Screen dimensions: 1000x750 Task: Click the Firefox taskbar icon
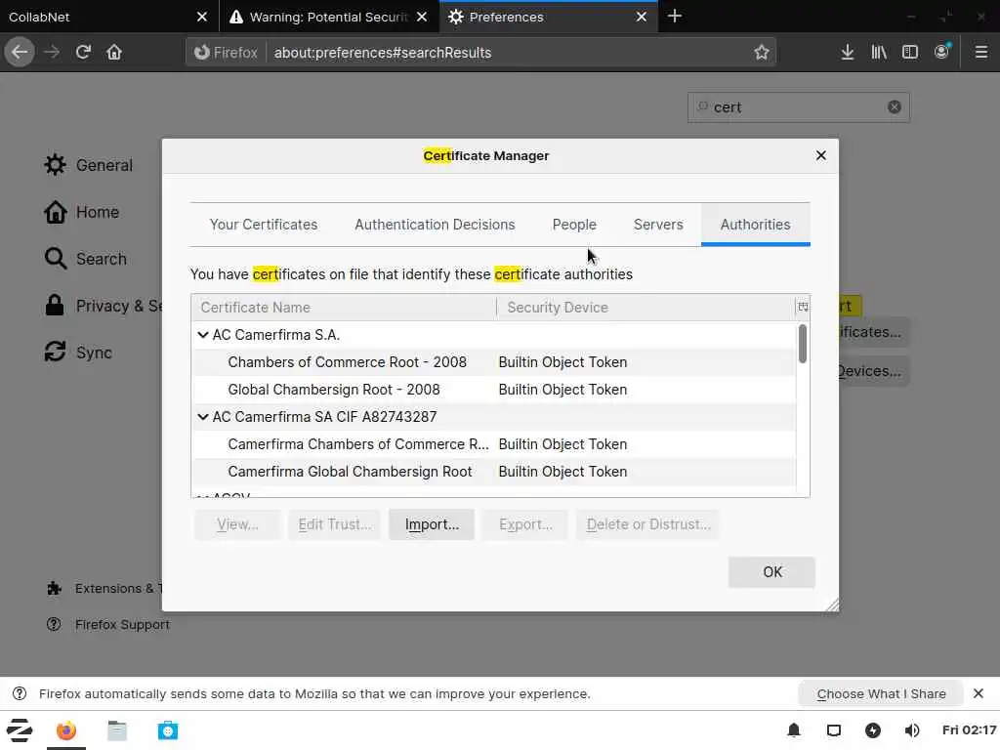click(x=65, y=730)
